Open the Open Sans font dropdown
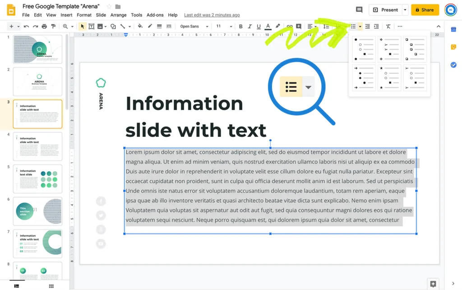This screenshot has width=462, height=290. tap(194, 27)
